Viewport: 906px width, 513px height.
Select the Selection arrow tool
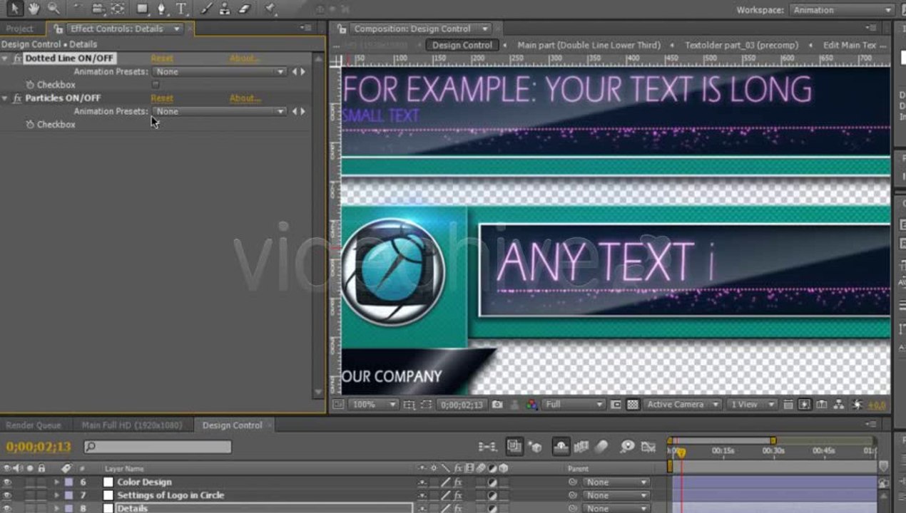(15, 9)
